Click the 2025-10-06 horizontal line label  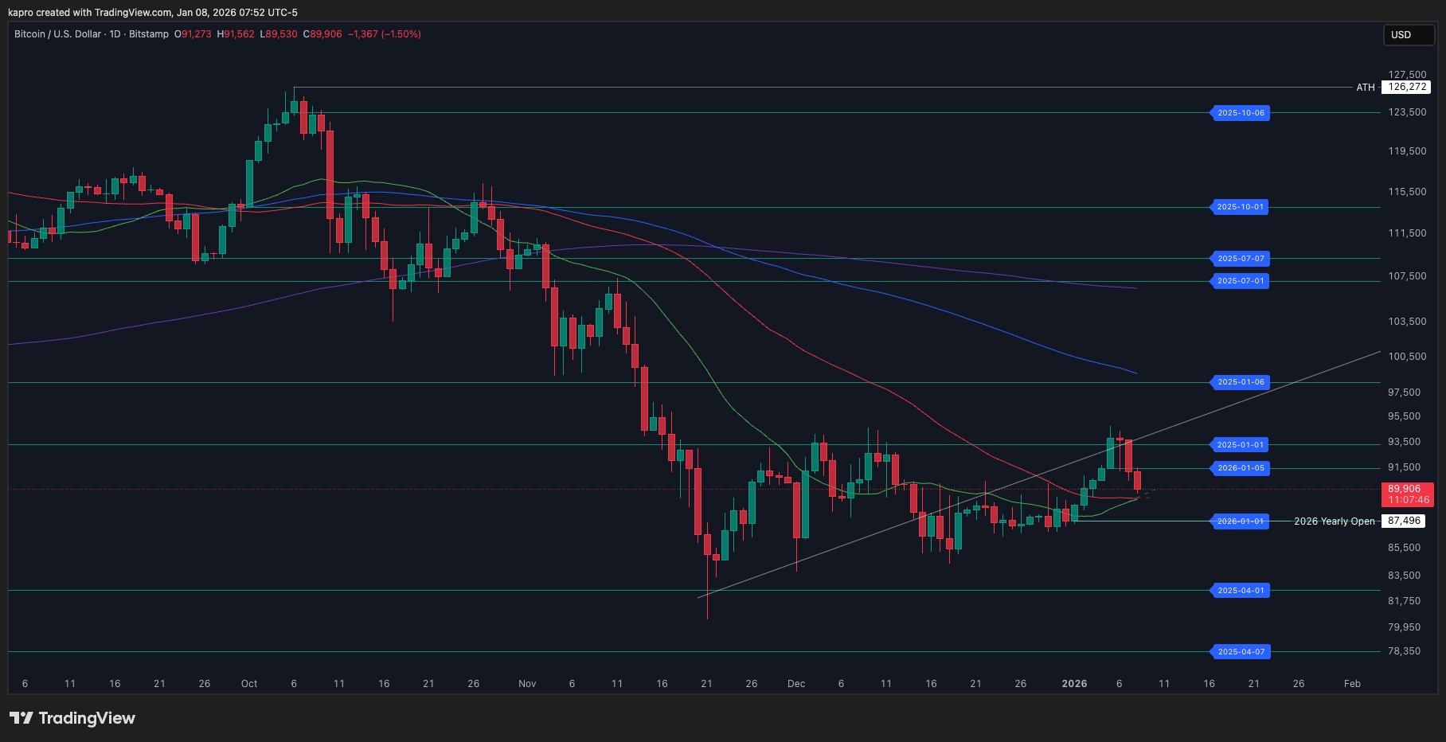[1240, 113]
